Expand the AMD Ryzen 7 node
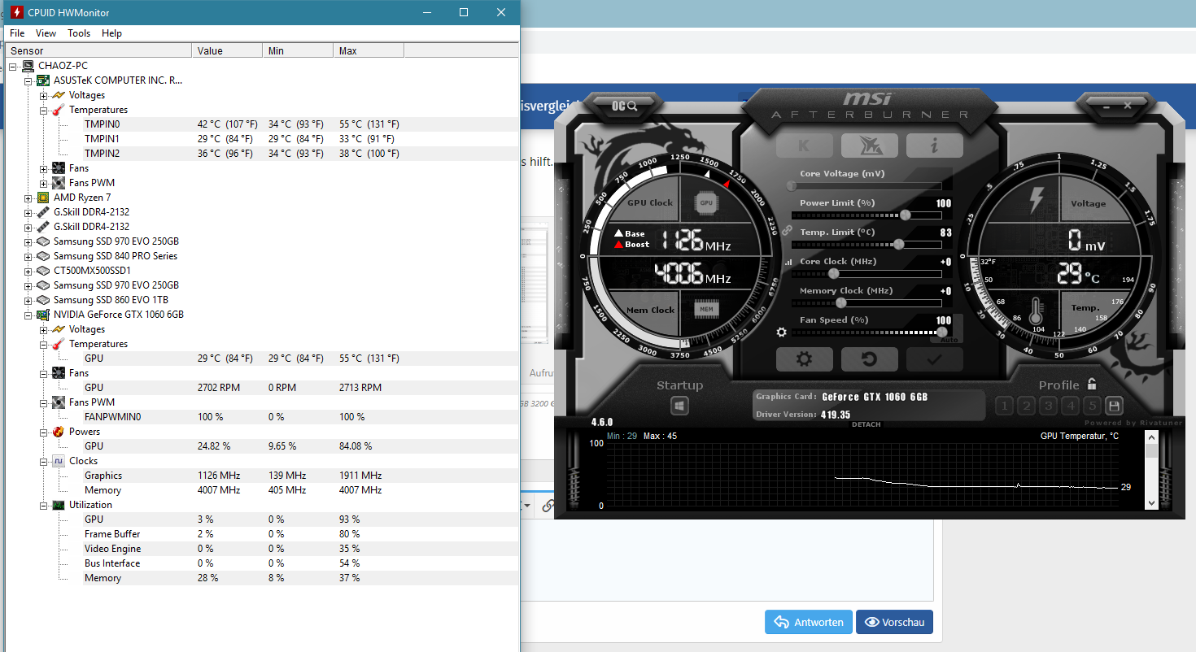Image resolution: width=1196 pixels, height=652 pixels. coord(28,198)
